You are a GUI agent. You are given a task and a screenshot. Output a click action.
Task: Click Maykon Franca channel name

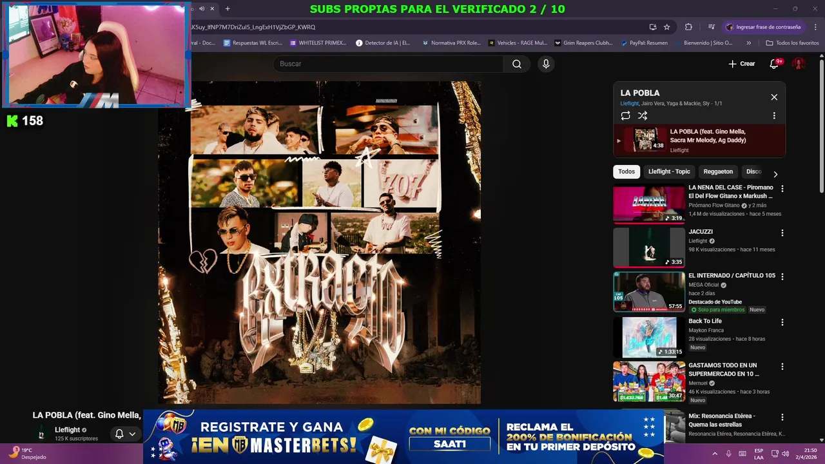(x=706, y=331)
